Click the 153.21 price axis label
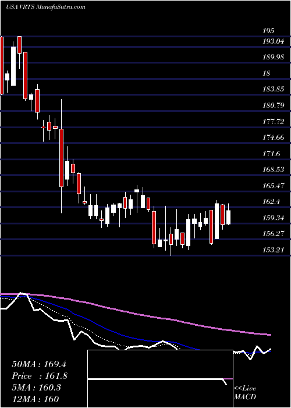Image resolution: width=291 pixels, height=408 pixels. point(274,250)
